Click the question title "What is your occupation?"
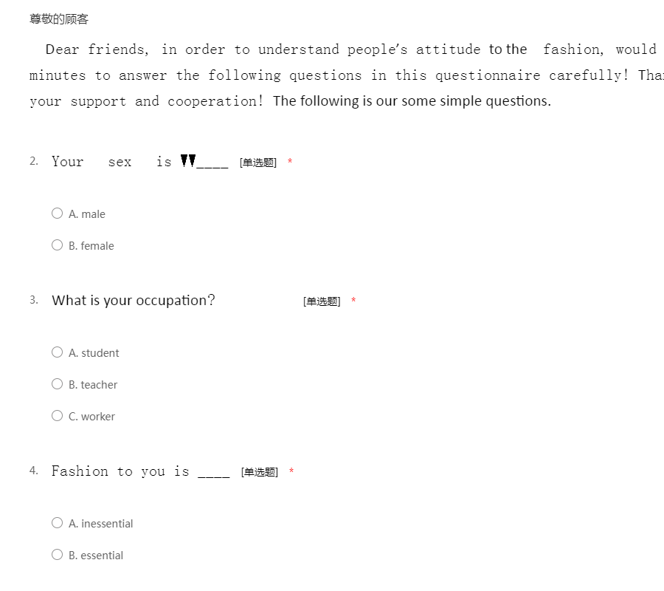The height and width of the screenshot is (591, 664). point(134,300)
